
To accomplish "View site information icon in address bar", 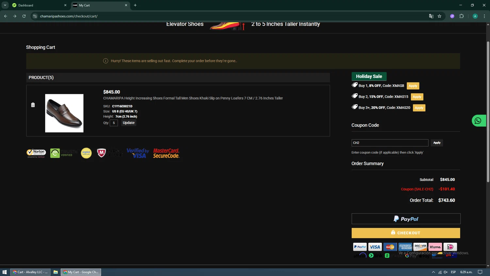I will pyautogui.click(x=35, y=16).
